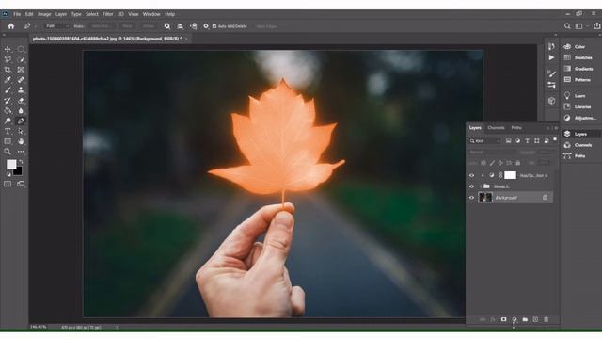
Task: Toggle Auto Add/Delete checkbox
Action: click(x=214, y=26)
